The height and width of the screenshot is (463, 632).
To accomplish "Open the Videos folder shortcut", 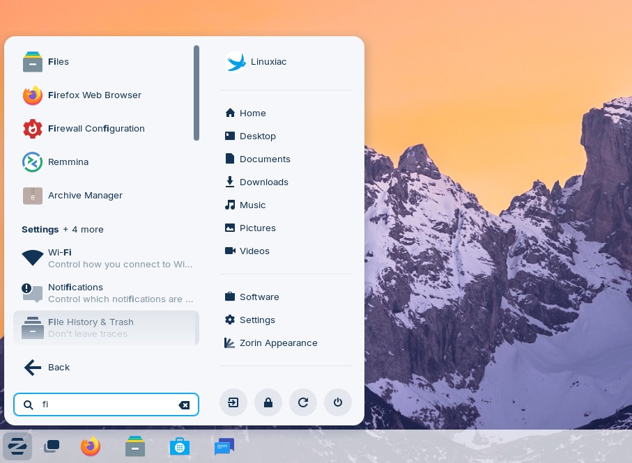I will pyautogui.click(x=286, y=251).
